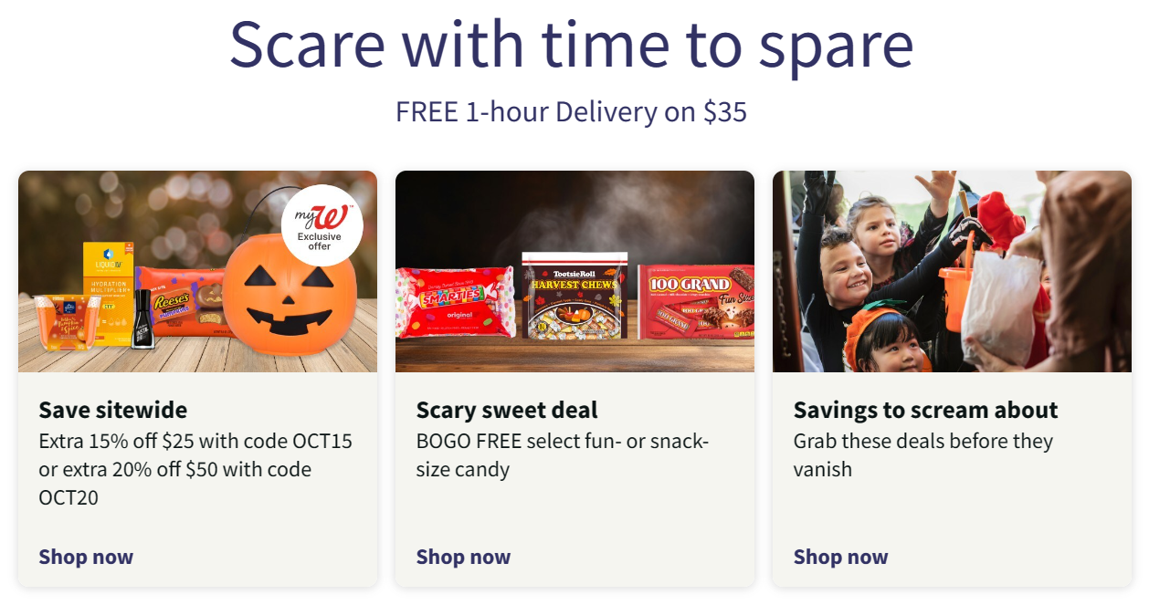Click the FREE 1-hour Delivery on $35 text
This screenshot has width=1149, height=605.
click(x=571, y=112)
